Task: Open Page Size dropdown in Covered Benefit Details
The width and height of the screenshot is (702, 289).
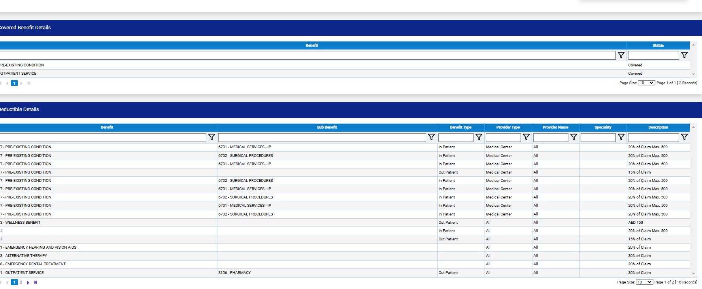Action: [x=646, y=83]
